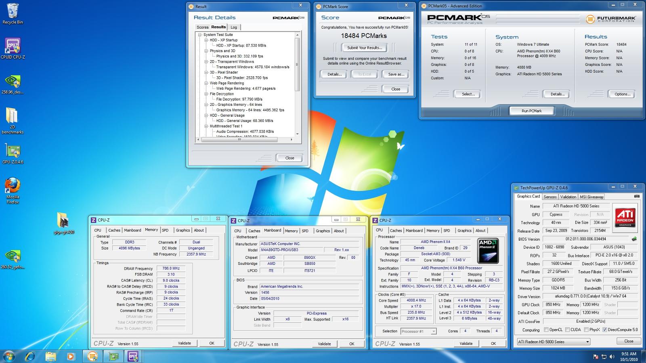Image resolution: width=646 pixels, height=363 pixels.
Task: Open Windows Media Player from the taskbar
Action: (71, 356)
